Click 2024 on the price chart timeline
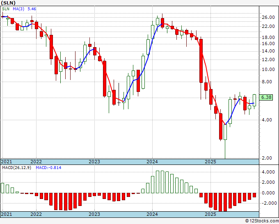This screenshot has height=224, width=279. point(152,162)
